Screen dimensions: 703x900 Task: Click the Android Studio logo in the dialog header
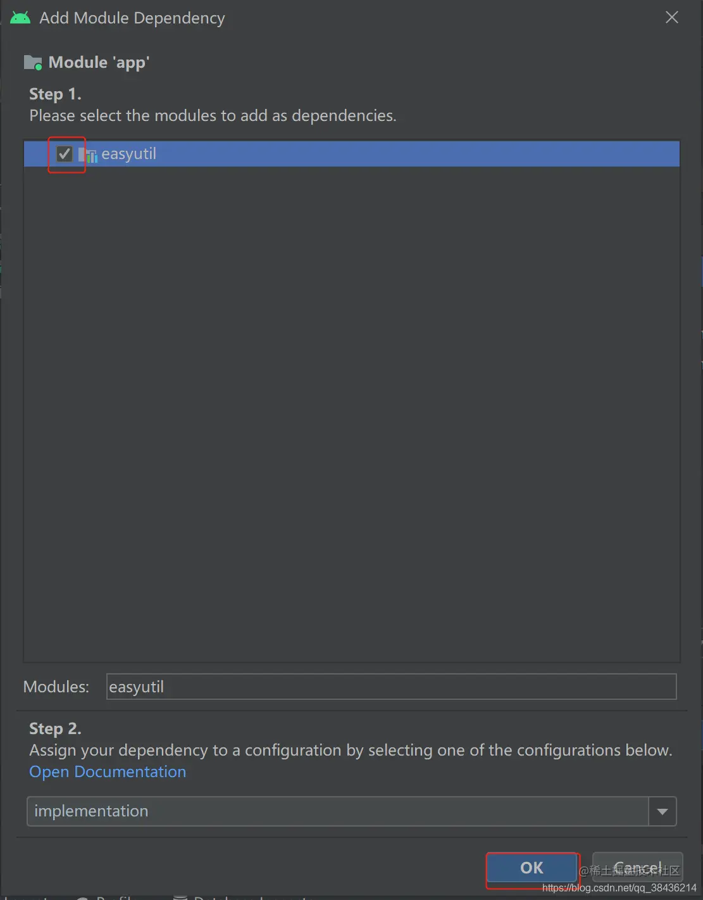(x=20, y=16)
